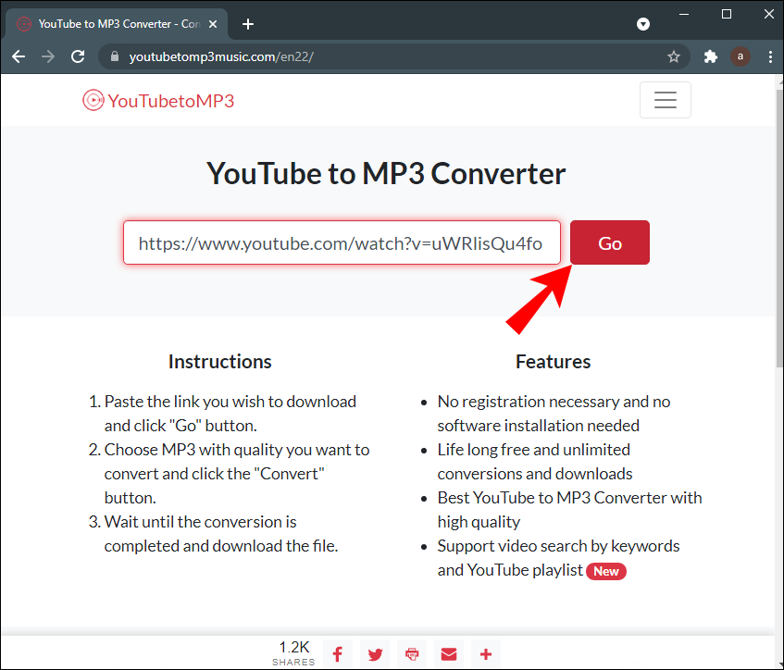Click the print icon in share bar
Image resolution: width=784 pixels, height=670 pixels.
click(x=412, y=654)
